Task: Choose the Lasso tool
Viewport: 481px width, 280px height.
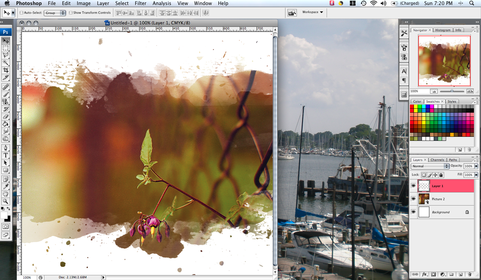Action: (5, 55)
